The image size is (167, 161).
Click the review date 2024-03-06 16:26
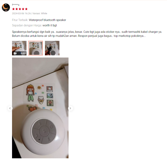click(x=21, y=13)
